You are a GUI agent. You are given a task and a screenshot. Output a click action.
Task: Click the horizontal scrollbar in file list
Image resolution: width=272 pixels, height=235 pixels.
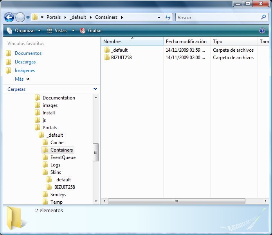click(x=176, y=201)
